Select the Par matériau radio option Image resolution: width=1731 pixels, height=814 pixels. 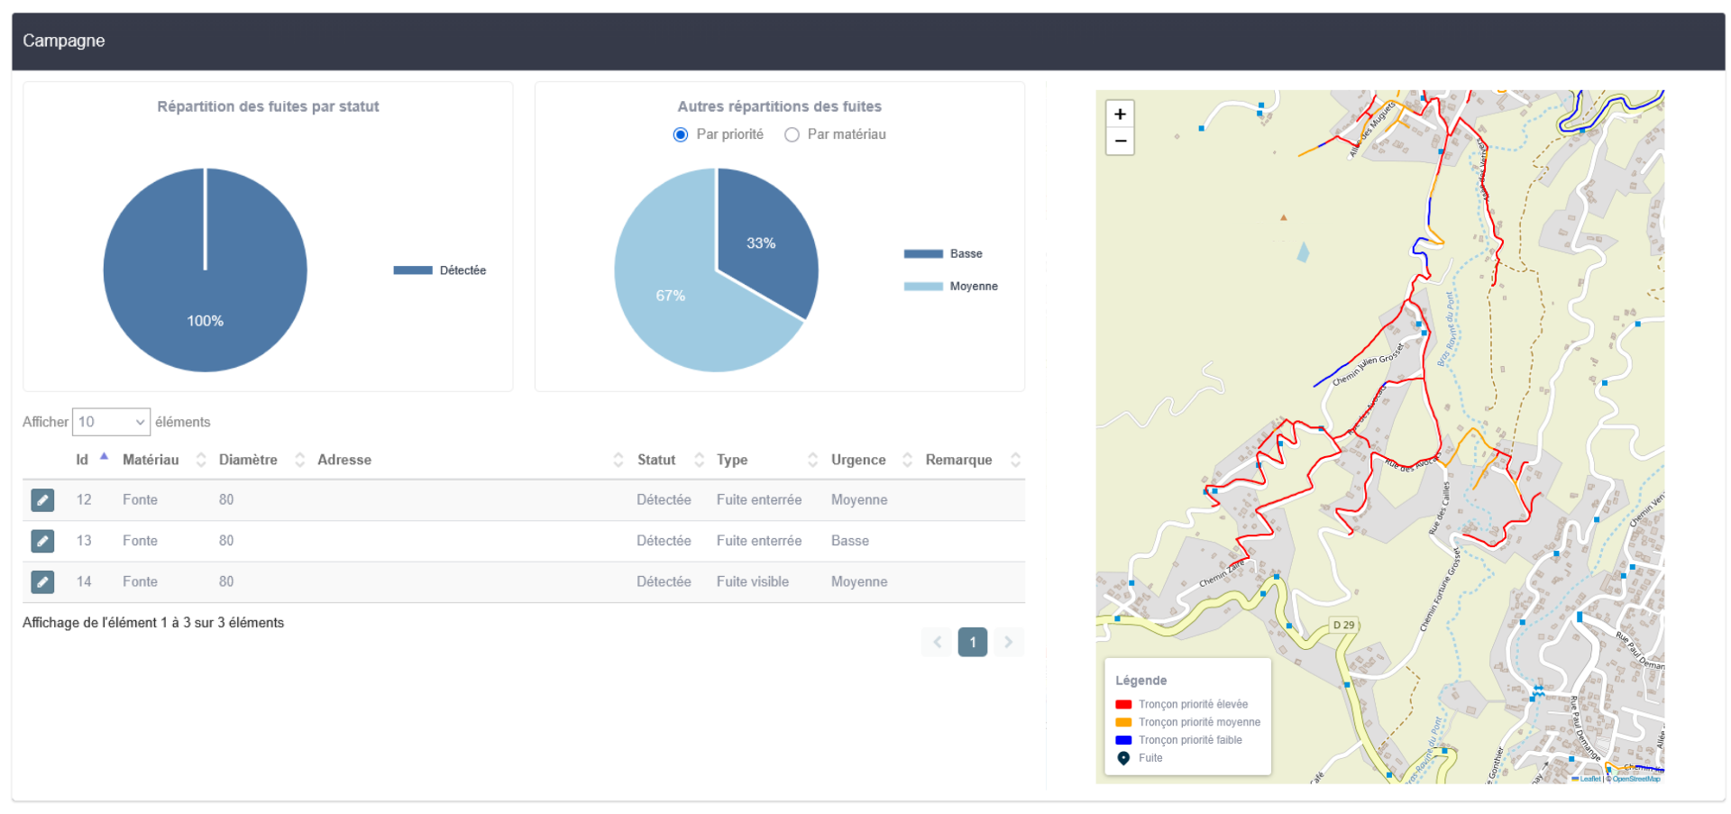pos(792,134)
